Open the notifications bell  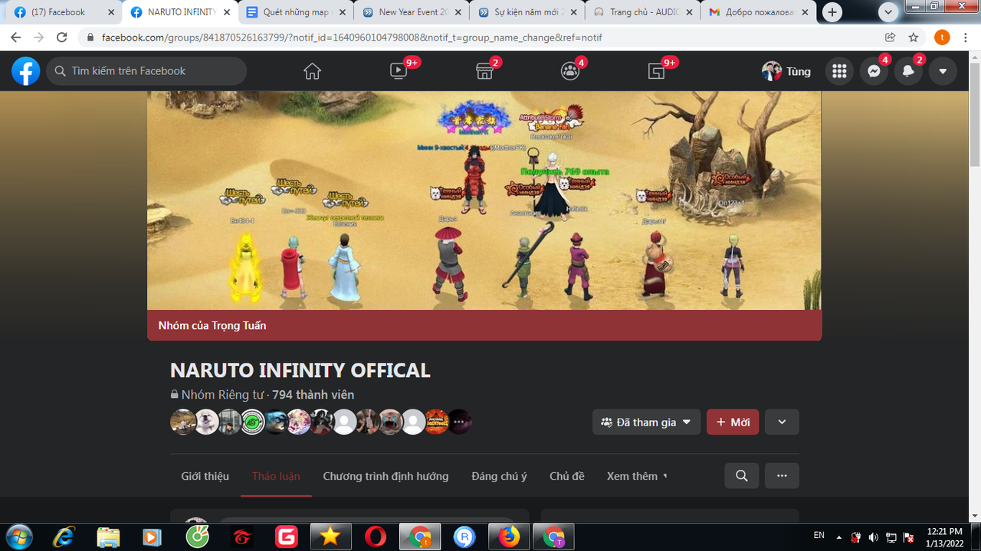[908, 71]
